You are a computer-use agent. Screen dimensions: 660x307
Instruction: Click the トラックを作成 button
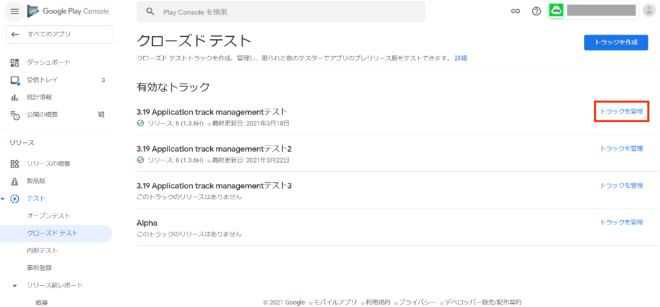tap(616, 42)
